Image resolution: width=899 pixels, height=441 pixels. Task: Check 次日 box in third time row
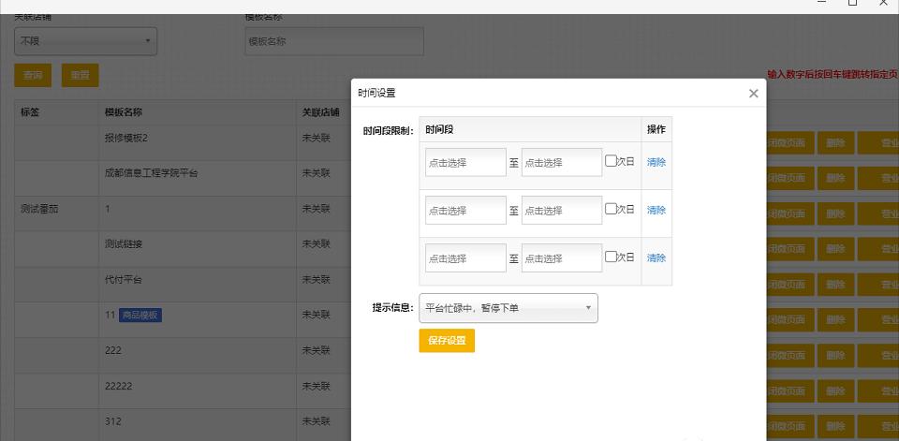pos(611,257)
